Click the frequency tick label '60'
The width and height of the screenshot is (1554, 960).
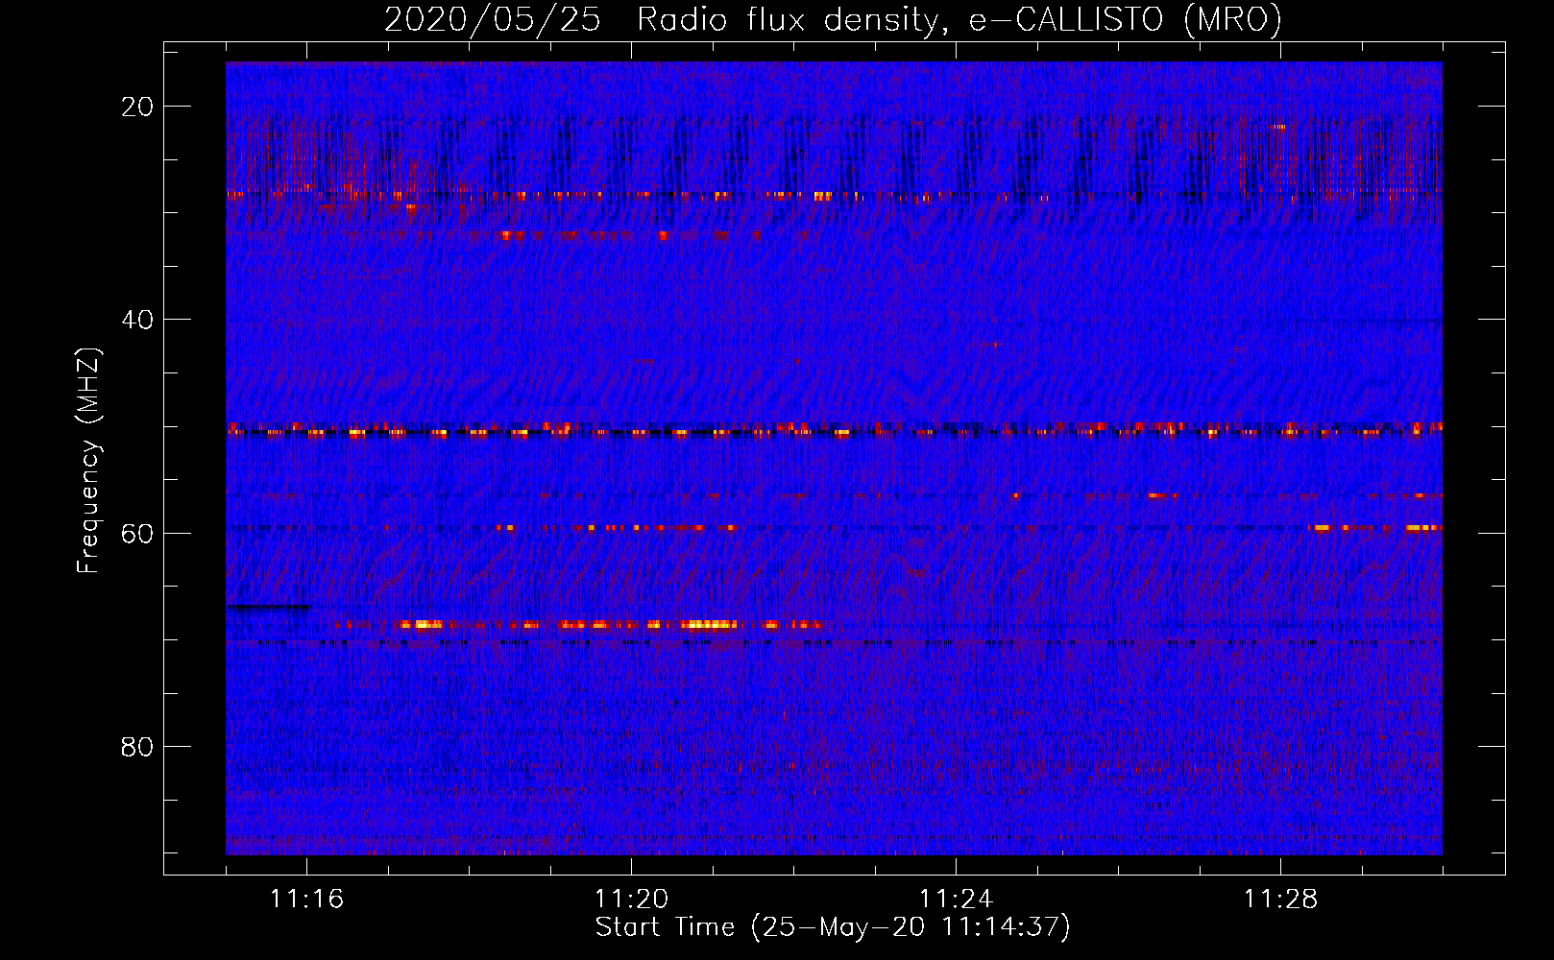(137, 533)
